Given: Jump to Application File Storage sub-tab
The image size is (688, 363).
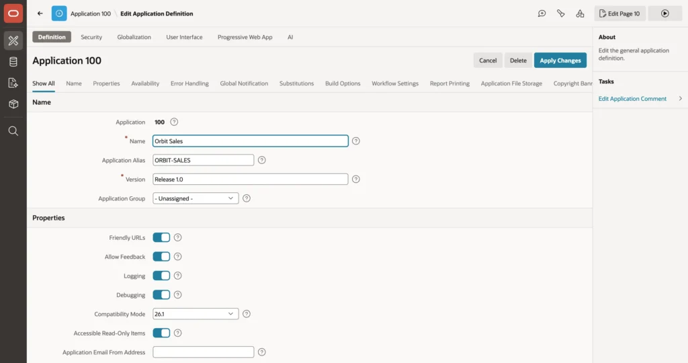Looking at the screenshot, I should pyautogui.click(x=511, y=83).
